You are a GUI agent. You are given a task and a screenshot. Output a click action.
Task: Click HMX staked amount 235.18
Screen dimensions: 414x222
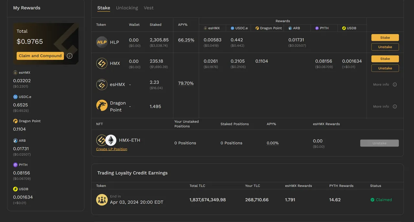click(157, 61)
